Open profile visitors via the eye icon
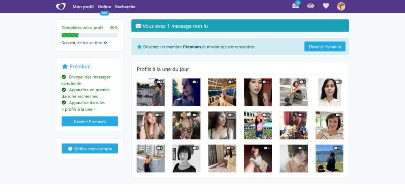The height and width of the screenshot is (192, 405). [x=310, y=6]
